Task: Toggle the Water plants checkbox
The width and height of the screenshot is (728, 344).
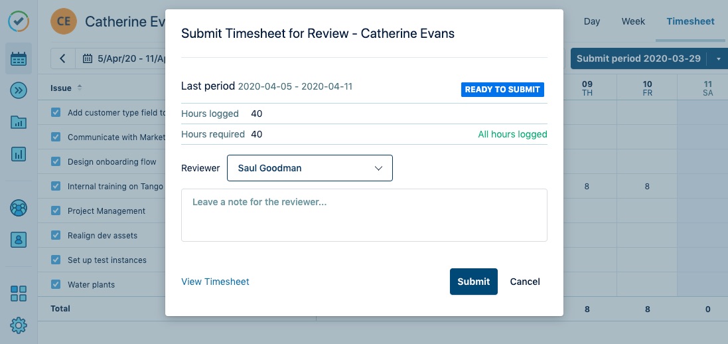Action: point(56,284)
